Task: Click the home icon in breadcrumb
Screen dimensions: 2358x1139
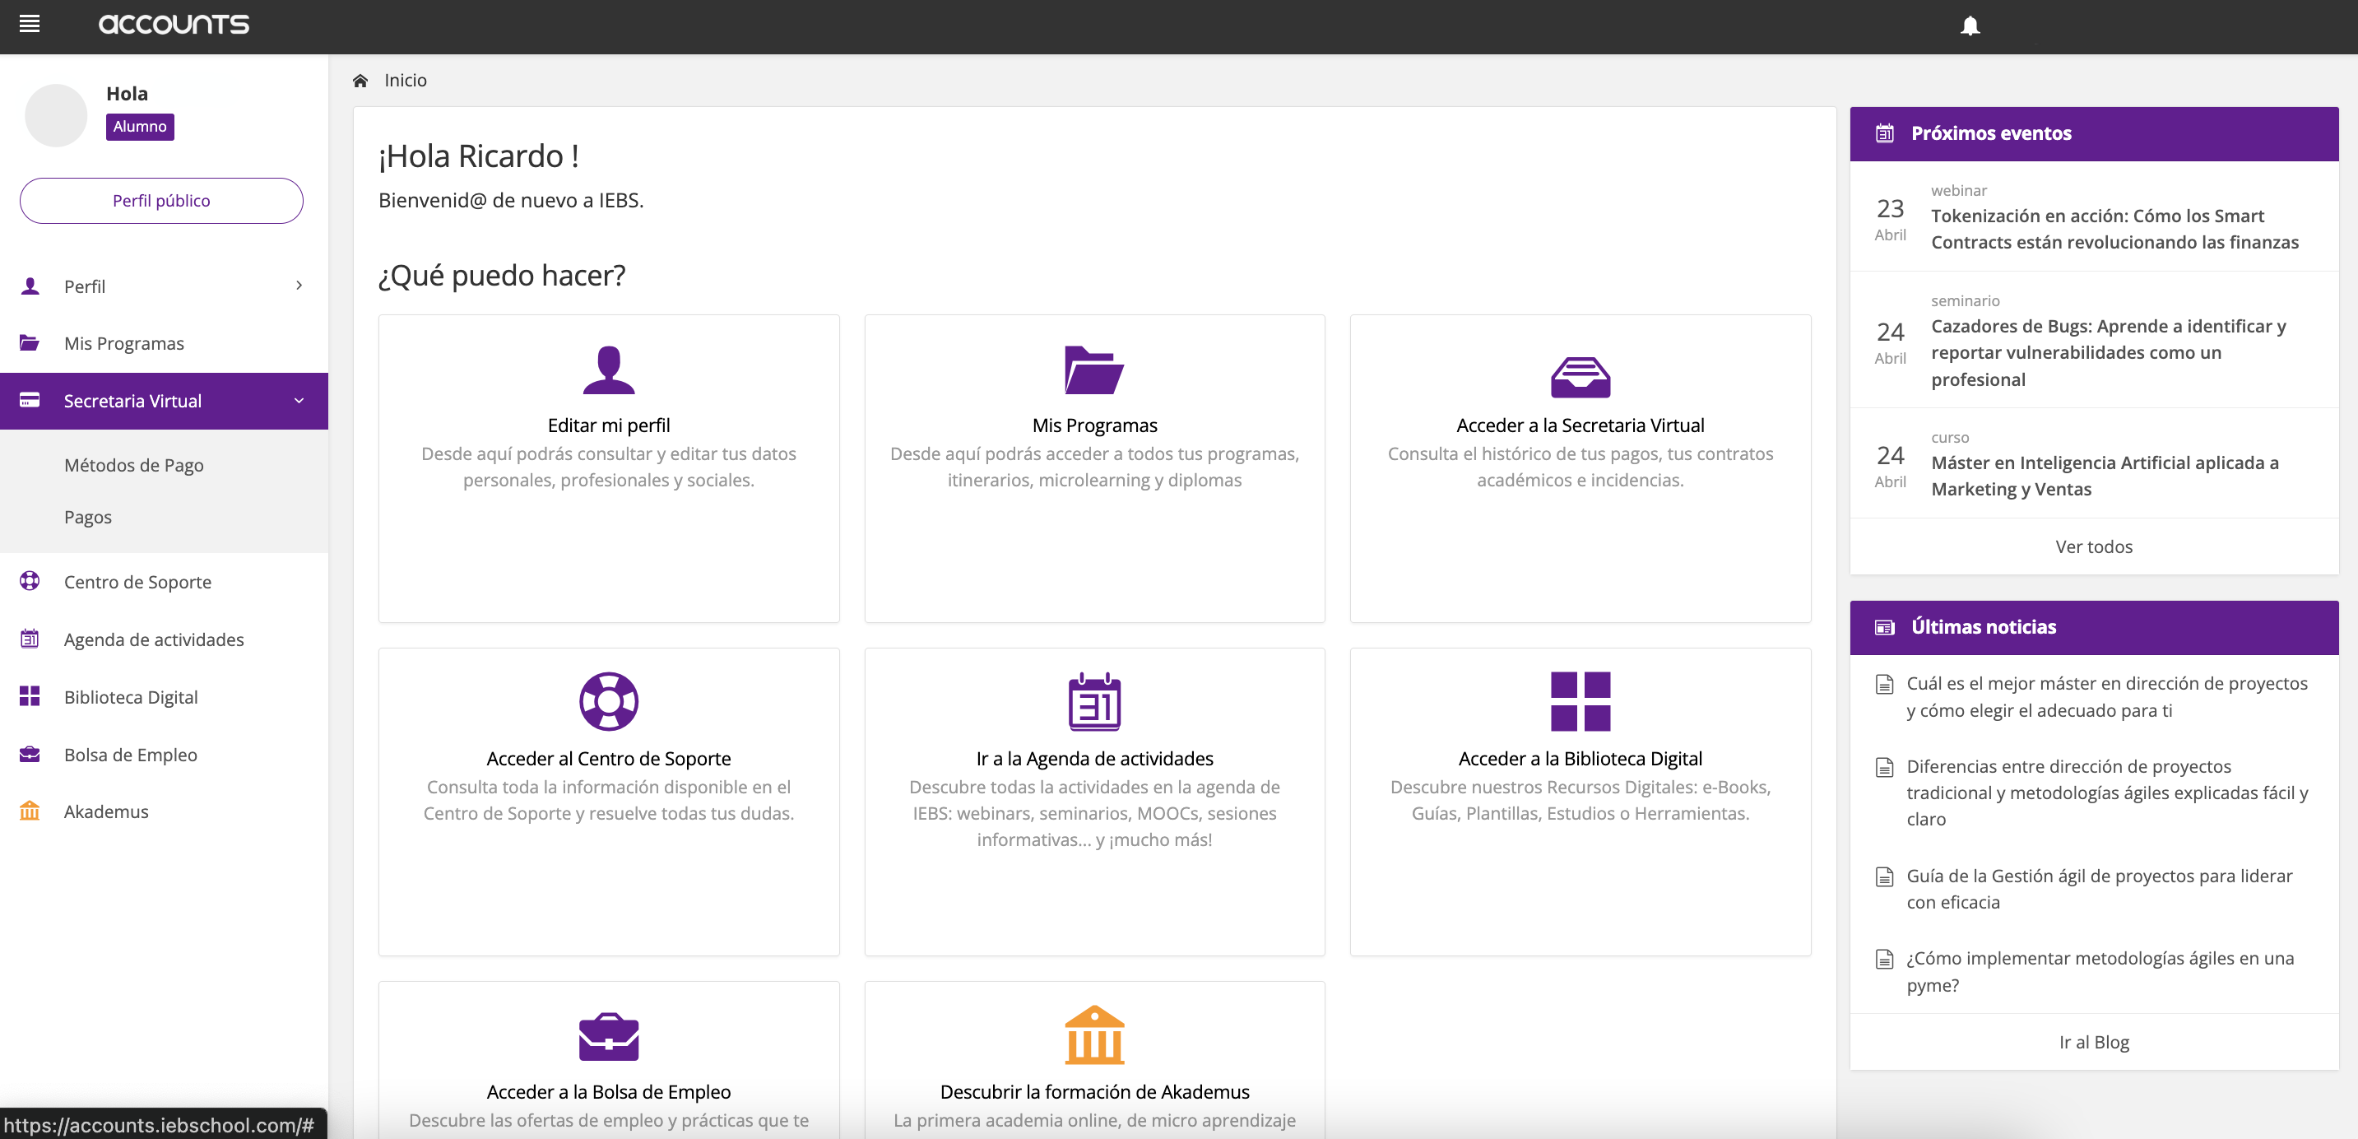Action: coord(360,81)
